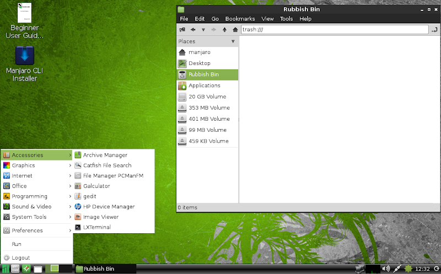
Task: Launch Image Viewer
Action: (114, 217)
